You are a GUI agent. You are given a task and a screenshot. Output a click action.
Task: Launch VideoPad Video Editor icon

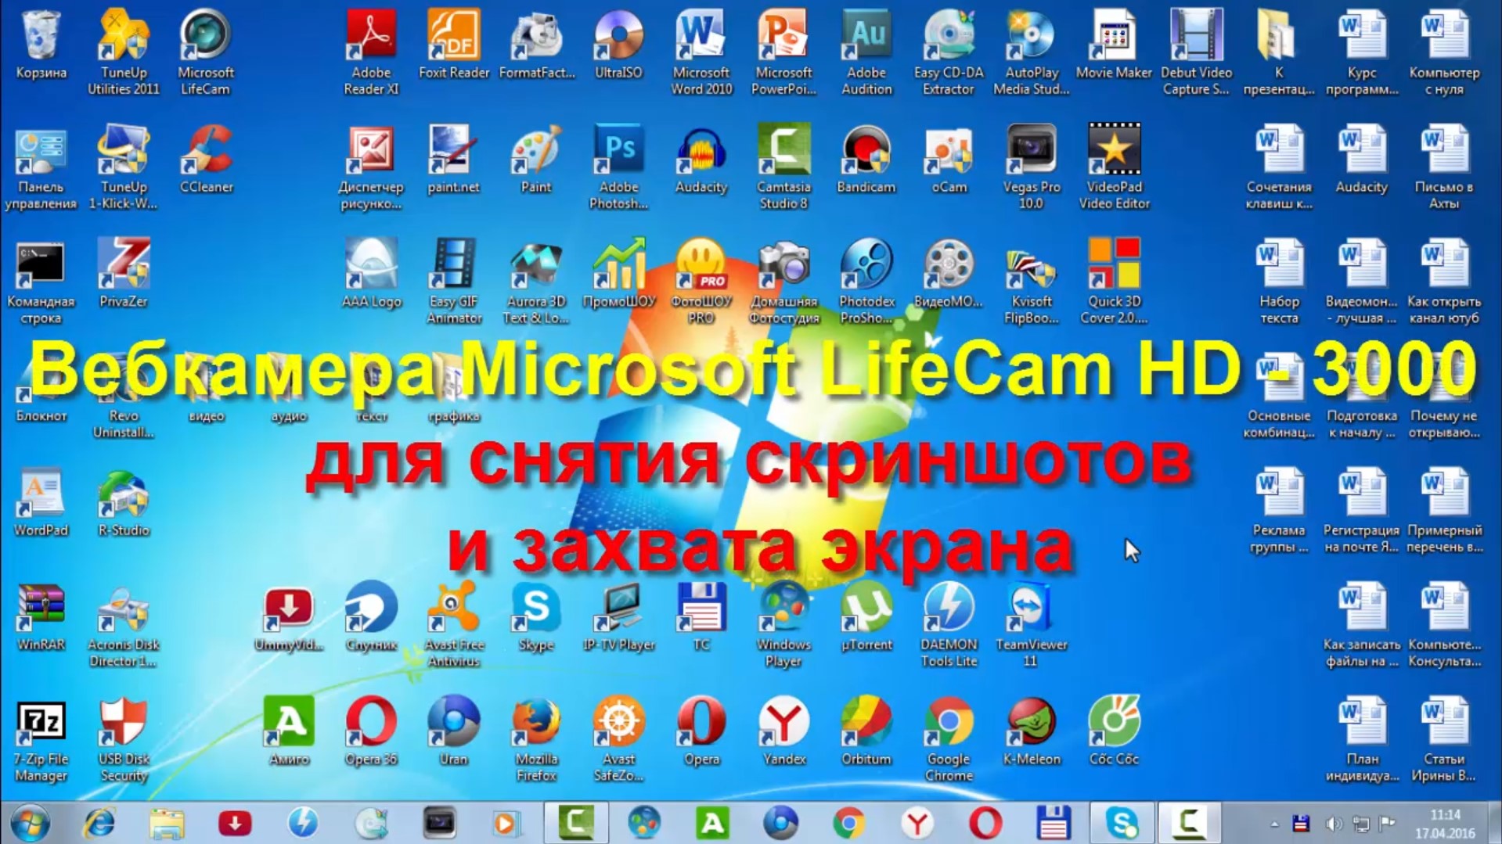pyautogui.click(x=1114, y=166)
